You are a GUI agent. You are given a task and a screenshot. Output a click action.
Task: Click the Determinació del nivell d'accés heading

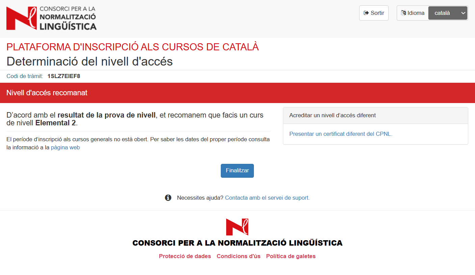coord(89,61)
